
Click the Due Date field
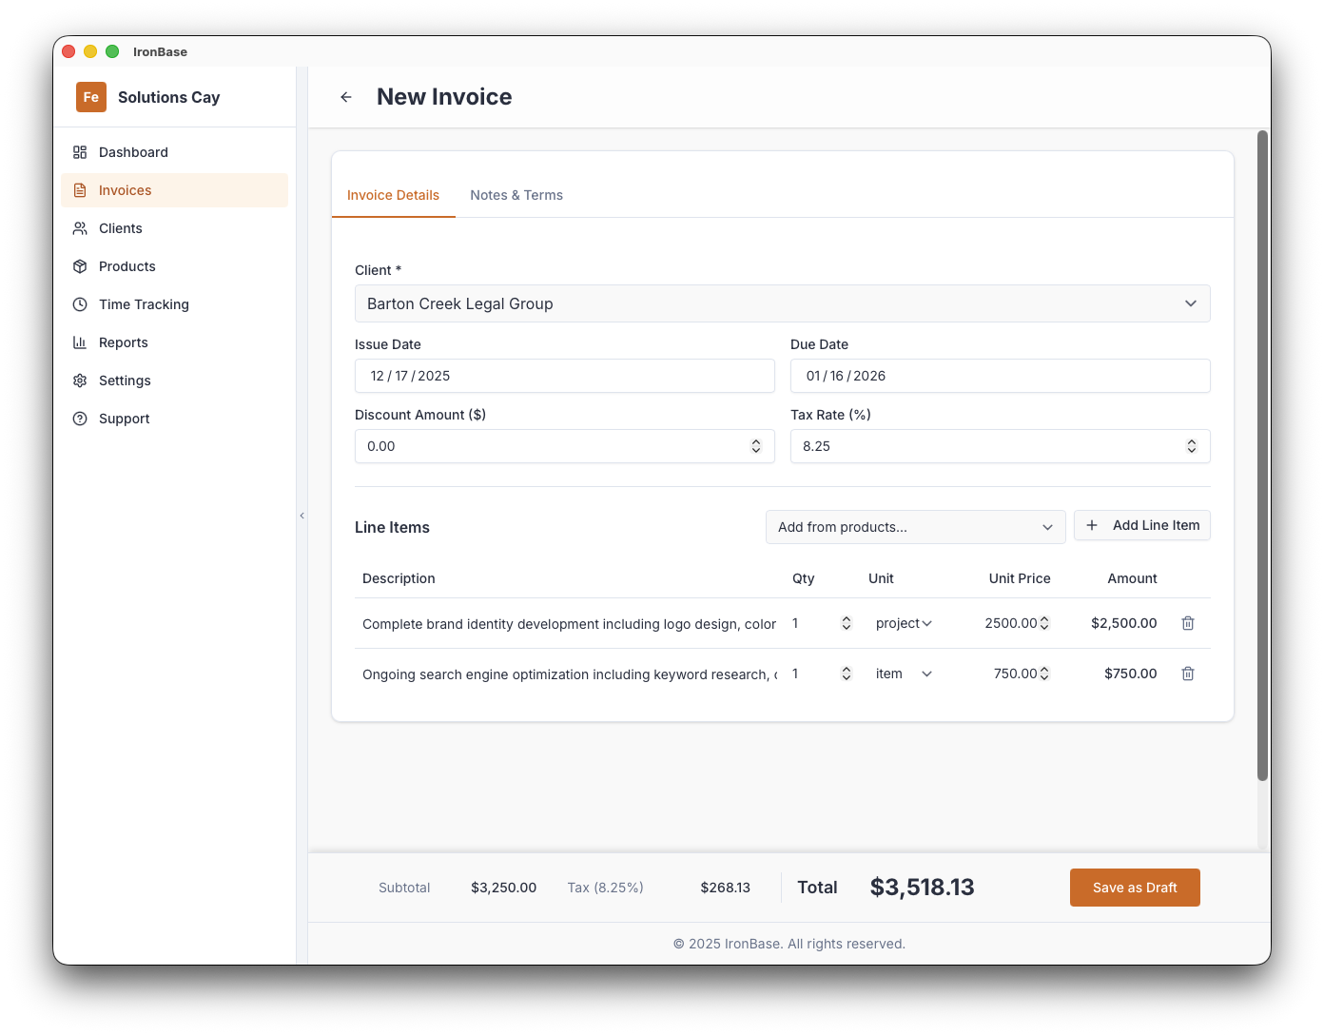pos(1000,376)
